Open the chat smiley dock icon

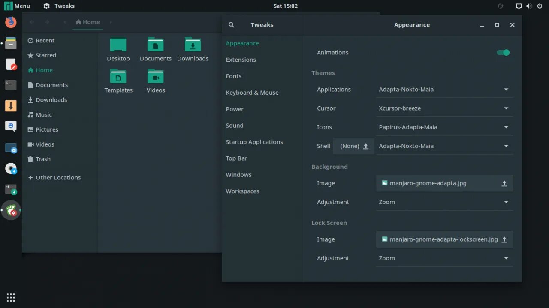click(x=11, y=126)
